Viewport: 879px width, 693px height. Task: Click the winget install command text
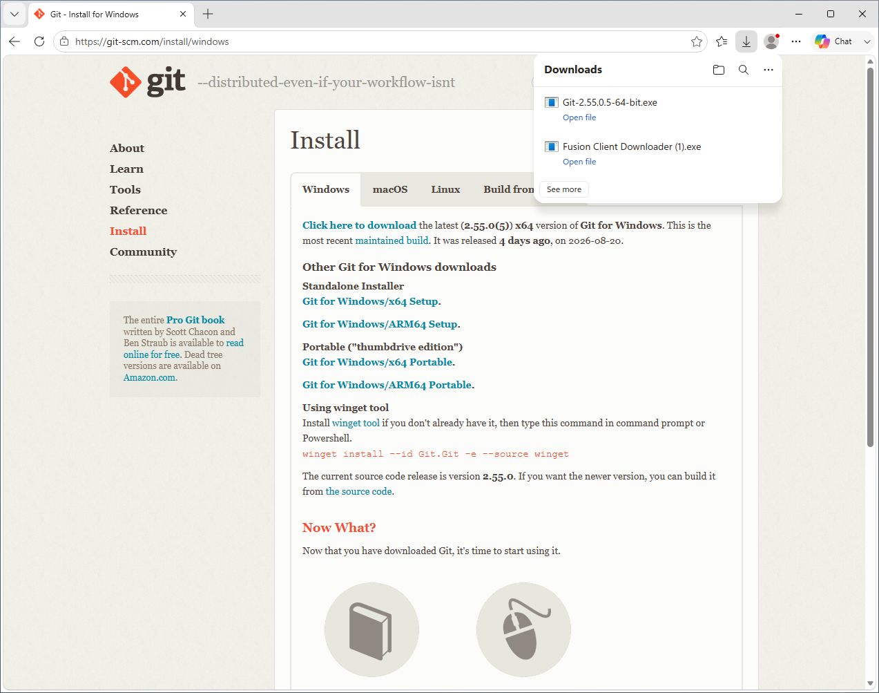coord(436,454)
